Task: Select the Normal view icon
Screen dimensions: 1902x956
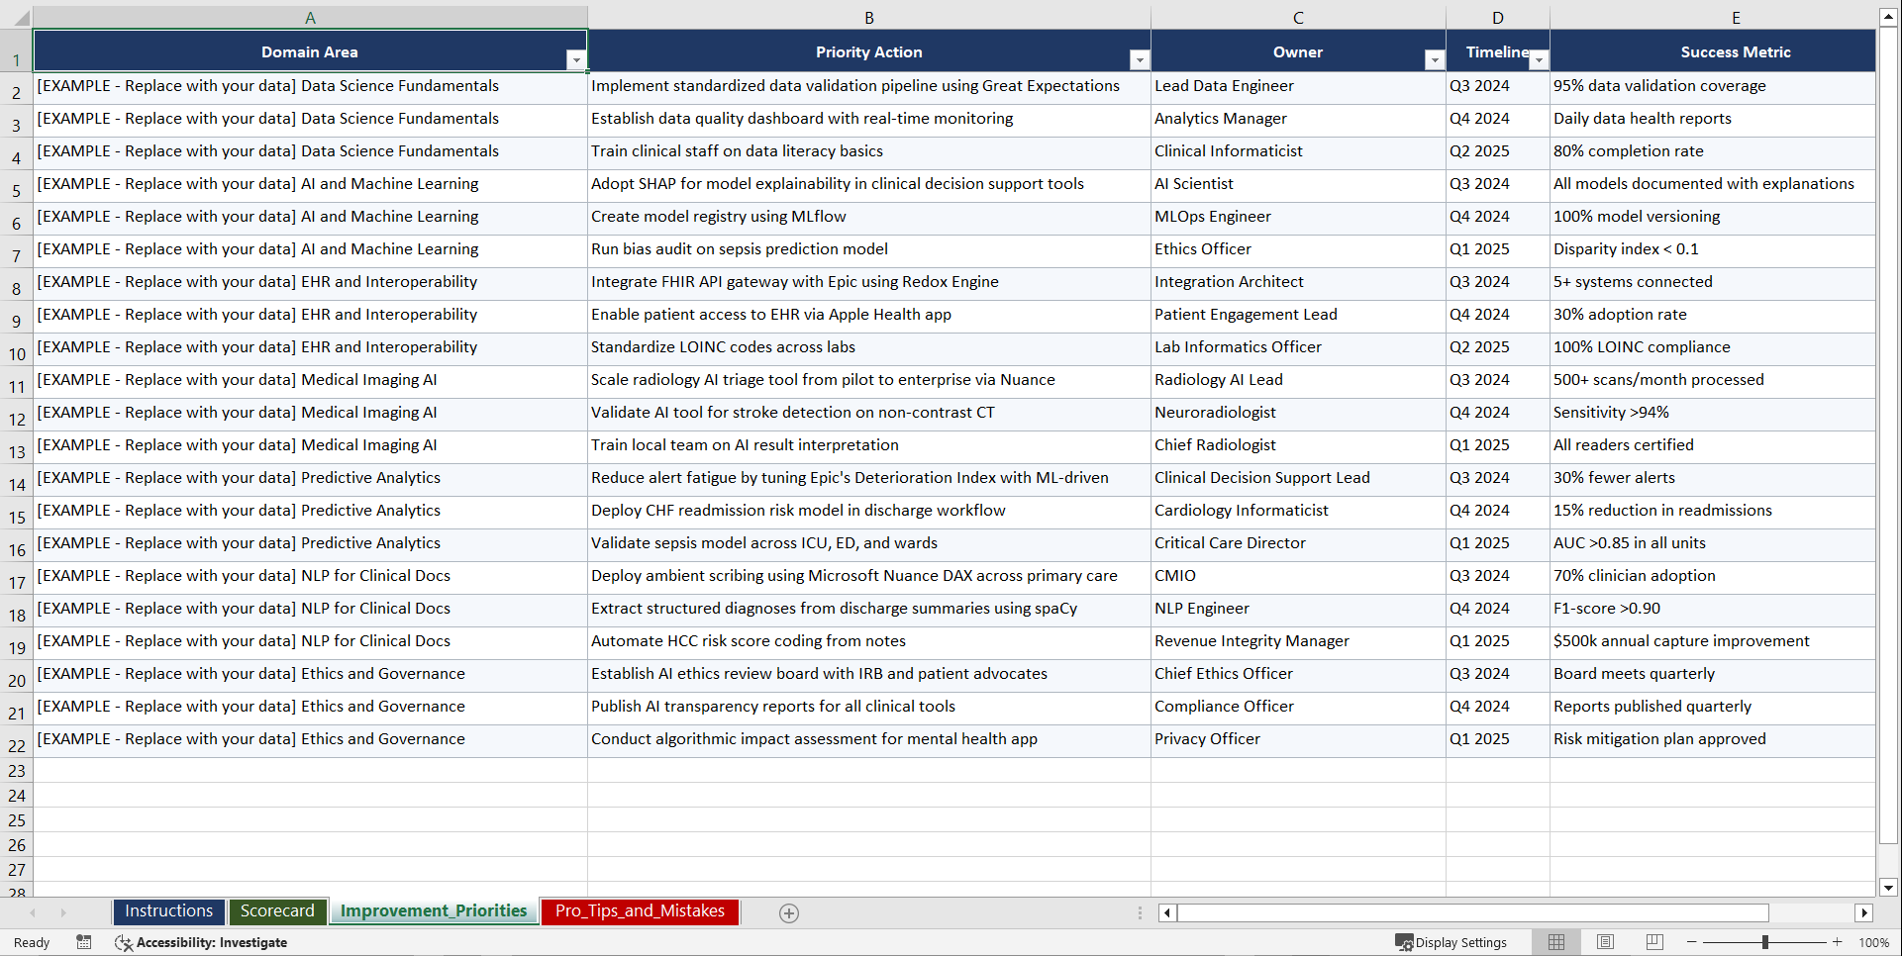Action: [1555, 941]
